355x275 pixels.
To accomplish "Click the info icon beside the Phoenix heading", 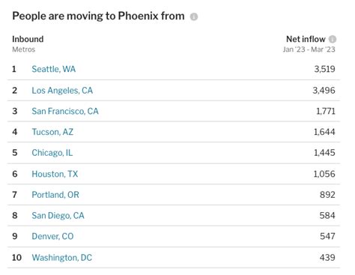I will pos(194,16).
